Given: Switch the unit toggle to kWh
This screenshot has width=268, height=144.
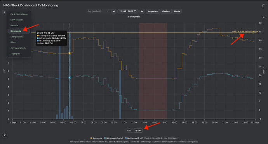Looking at the screenshot, I should (x=129, y=130).
